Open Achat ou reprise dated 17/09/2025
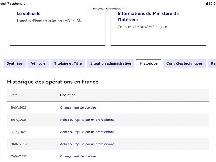 click(x=87, y=132)
